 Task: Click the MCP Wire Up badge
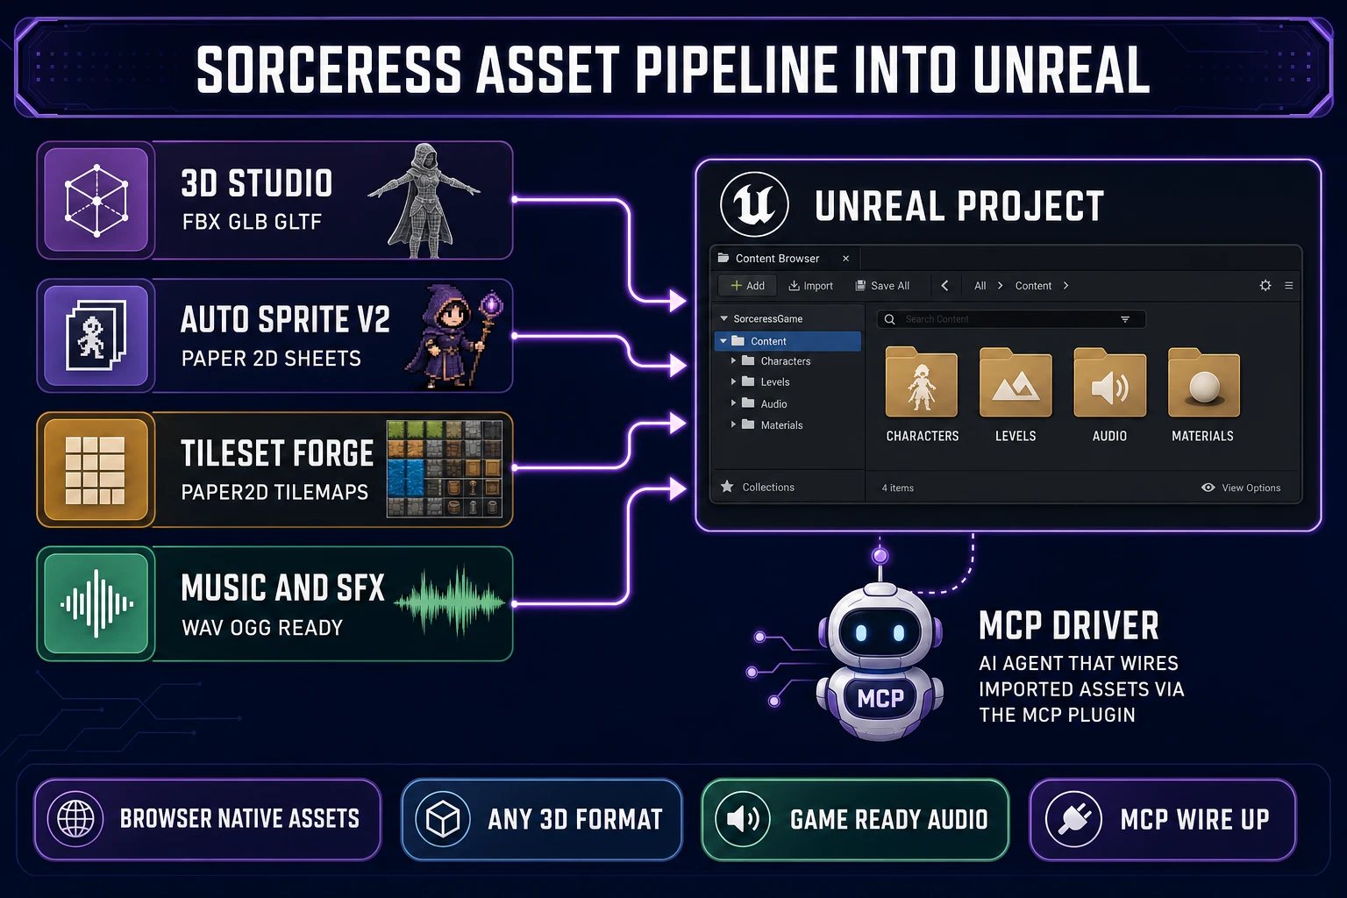coord(1163,819)
